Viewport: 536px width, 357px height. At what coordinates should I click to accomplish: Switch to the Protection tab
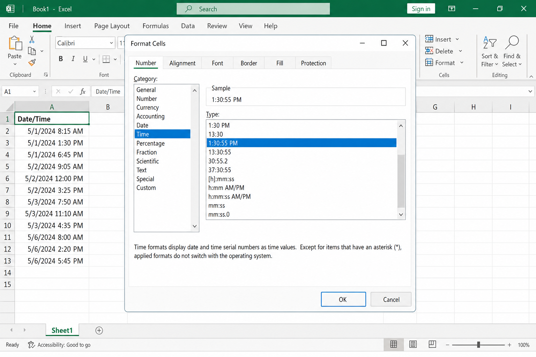tap(313, 63)
